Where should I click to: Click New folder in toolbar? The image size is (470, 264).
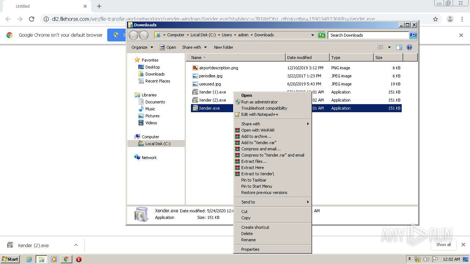(x=224, y=47)
